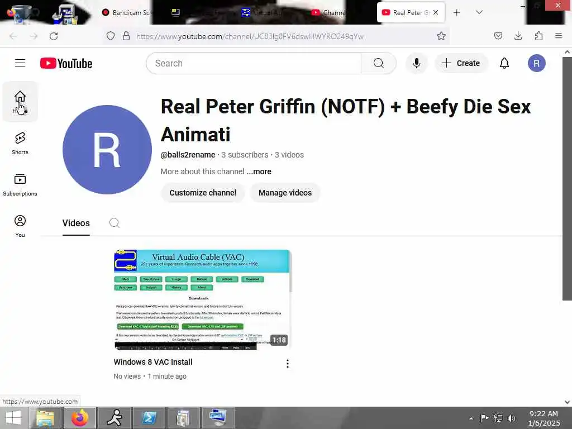Click the channel avatar with letter R
The height and width of the screenshot is (429, 572).
pyautogui.click(x=107, y=150)
